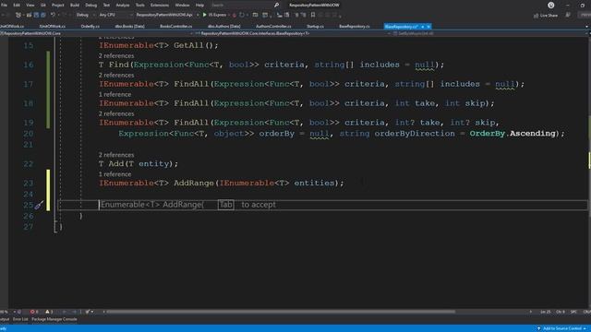
Task: Switch to the dbo.Books [Data] tab
Action: [x=129, y=27]
